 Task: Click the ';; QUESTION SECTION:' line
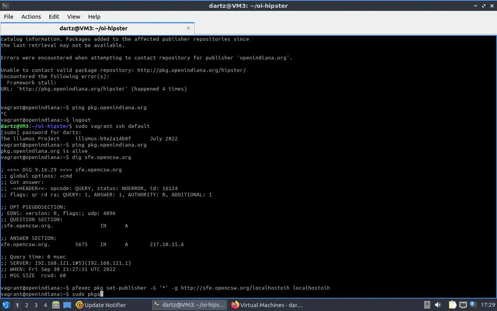point(31,220)
